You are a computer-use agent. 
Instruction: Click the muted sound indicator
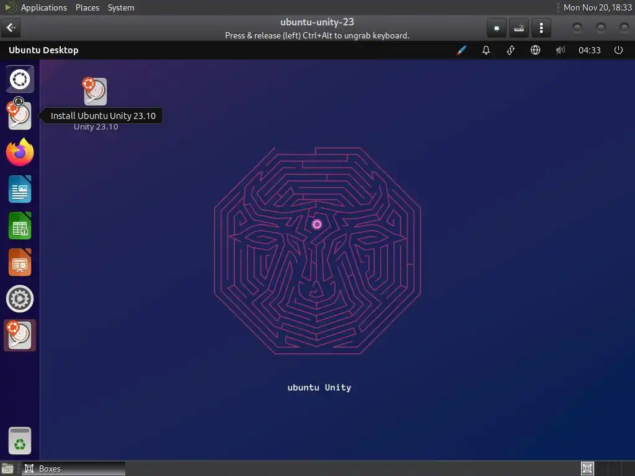560,50
